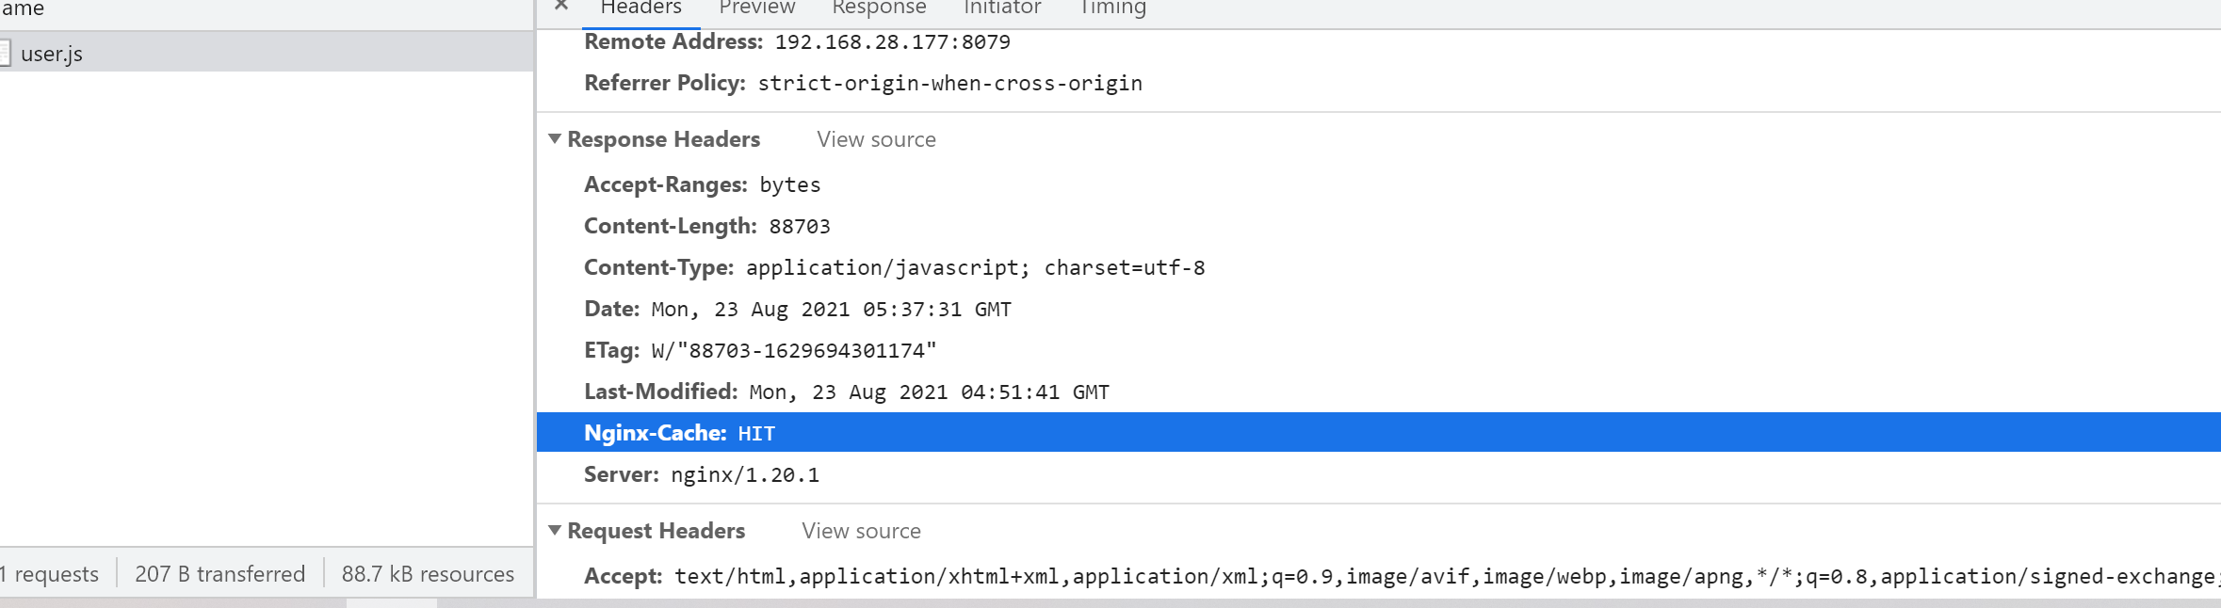Image resolution: width=2221 pixels, height=608 pixels.
Task: View source of Request Headers
Action: [861, 531]
